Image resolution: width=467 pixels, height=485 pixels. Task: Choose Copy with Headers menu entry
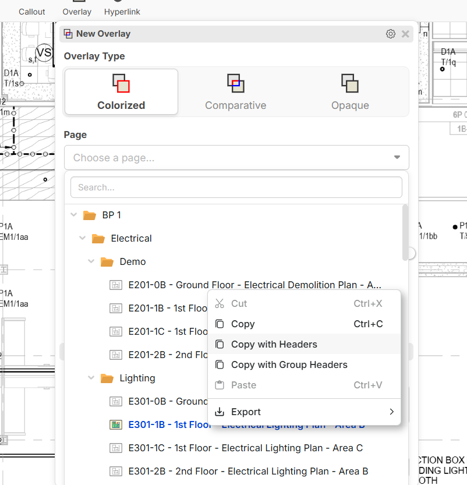[x=274, y=344]
